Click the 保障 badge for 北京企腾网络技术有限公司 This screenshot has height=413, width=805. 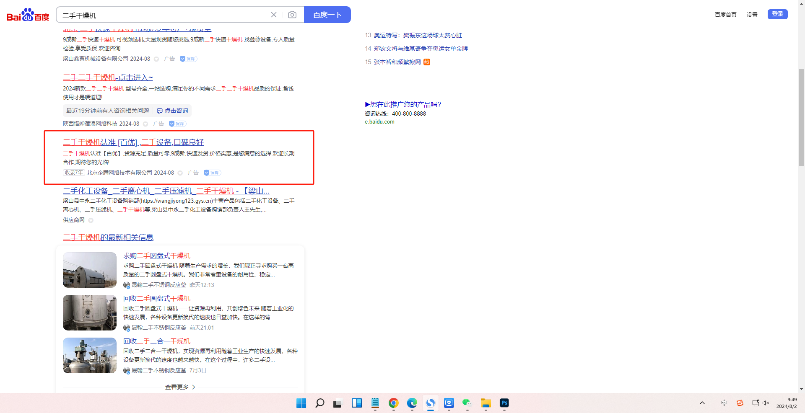point(212,173)
